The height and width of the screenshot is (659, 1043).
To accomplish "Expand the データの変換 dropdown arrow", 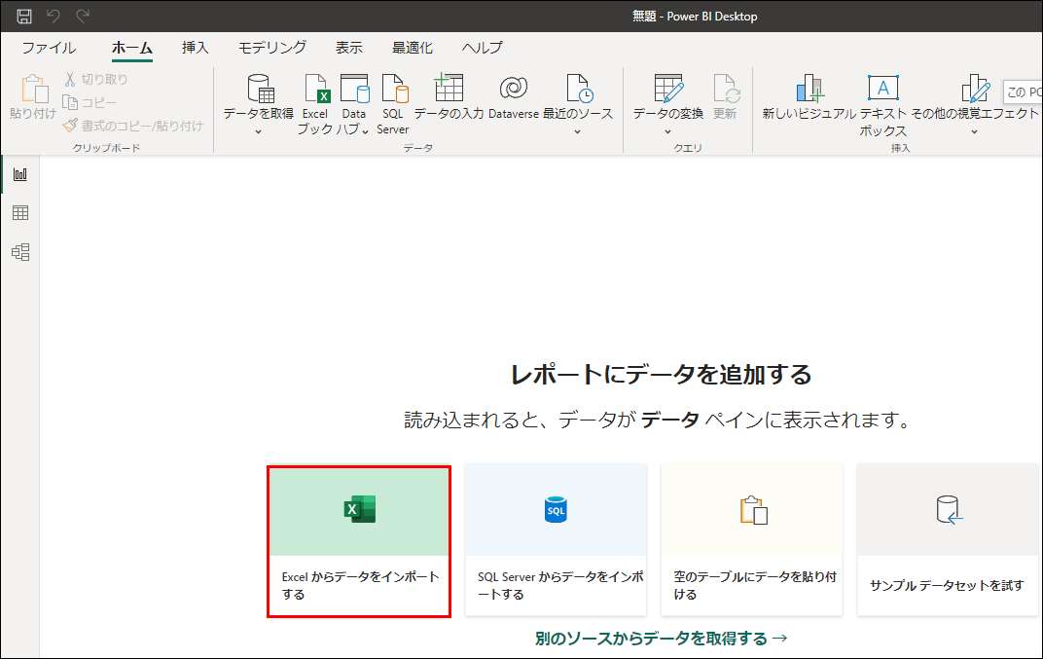I will (667, 131).
